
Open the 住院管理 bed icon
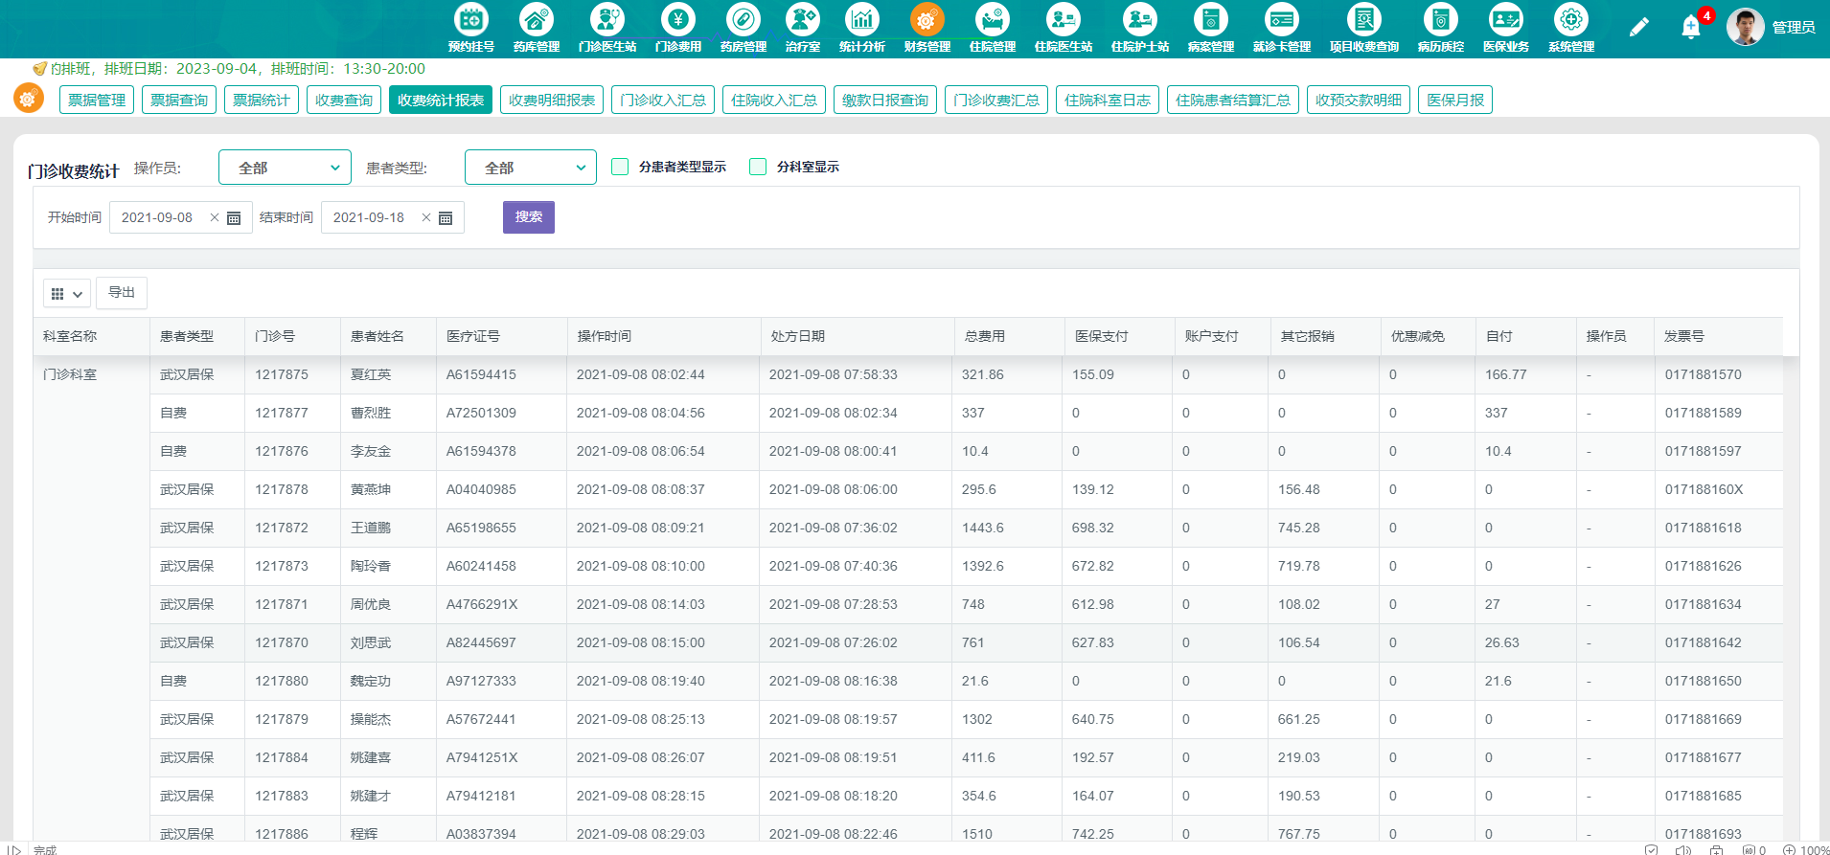pos(992,20)
